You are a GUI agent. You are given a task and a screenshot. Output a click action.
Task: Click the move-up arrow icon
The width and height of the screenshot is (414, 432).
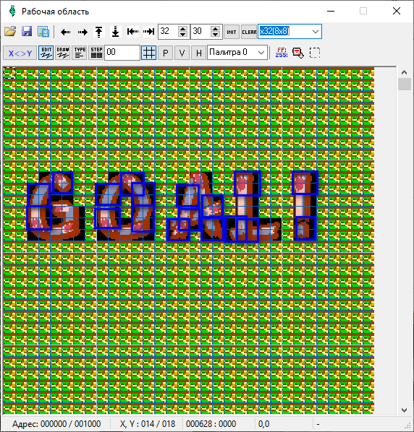99,32
